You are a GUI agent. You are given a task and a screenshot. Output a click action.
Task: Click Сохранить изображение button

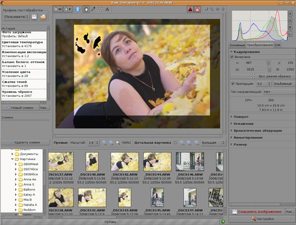coord(257,211)
